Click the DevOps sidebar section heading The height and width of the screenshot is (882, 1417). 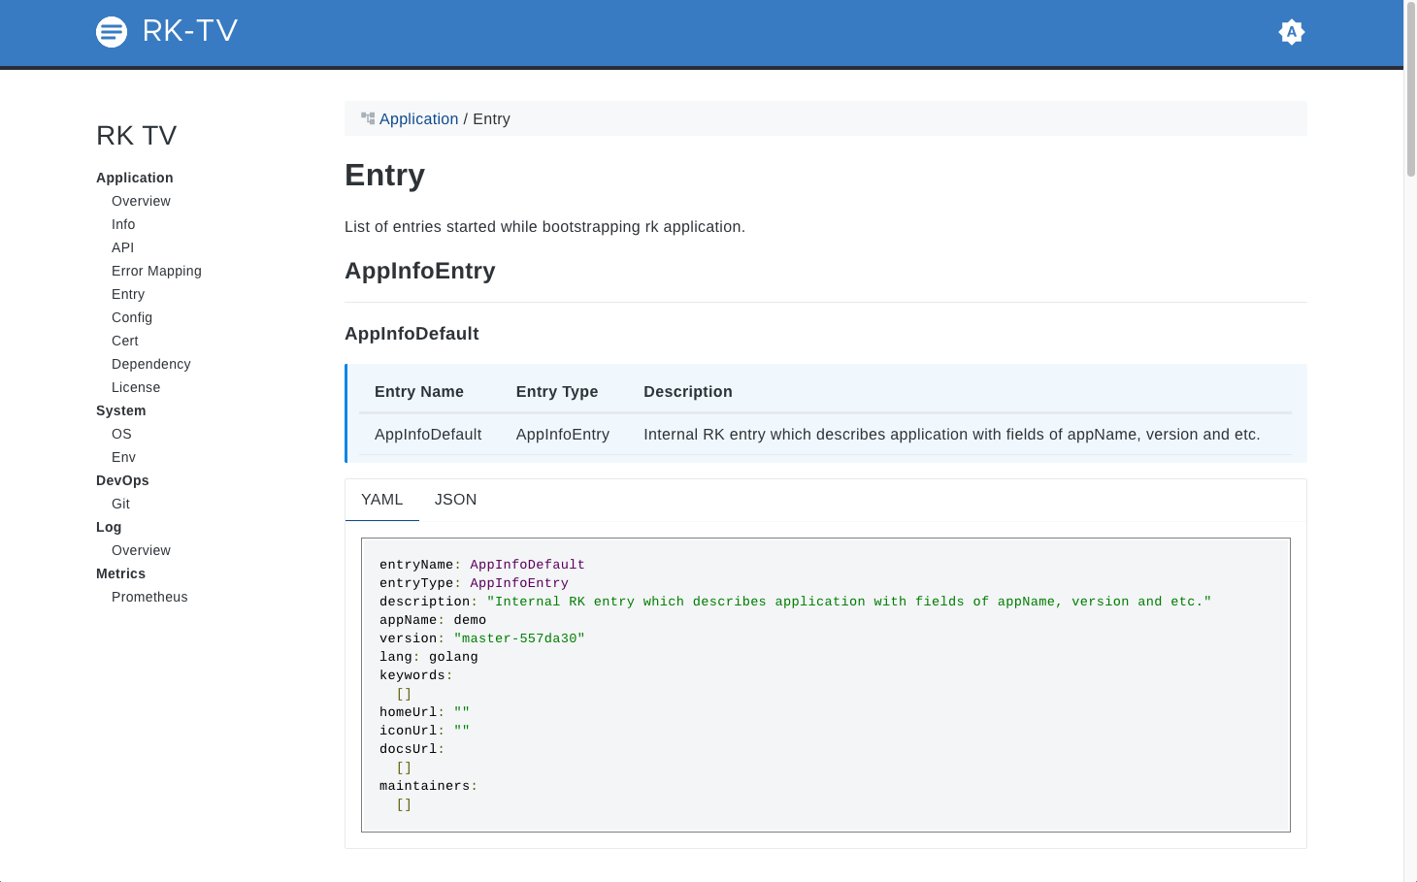tap(122, 480)
